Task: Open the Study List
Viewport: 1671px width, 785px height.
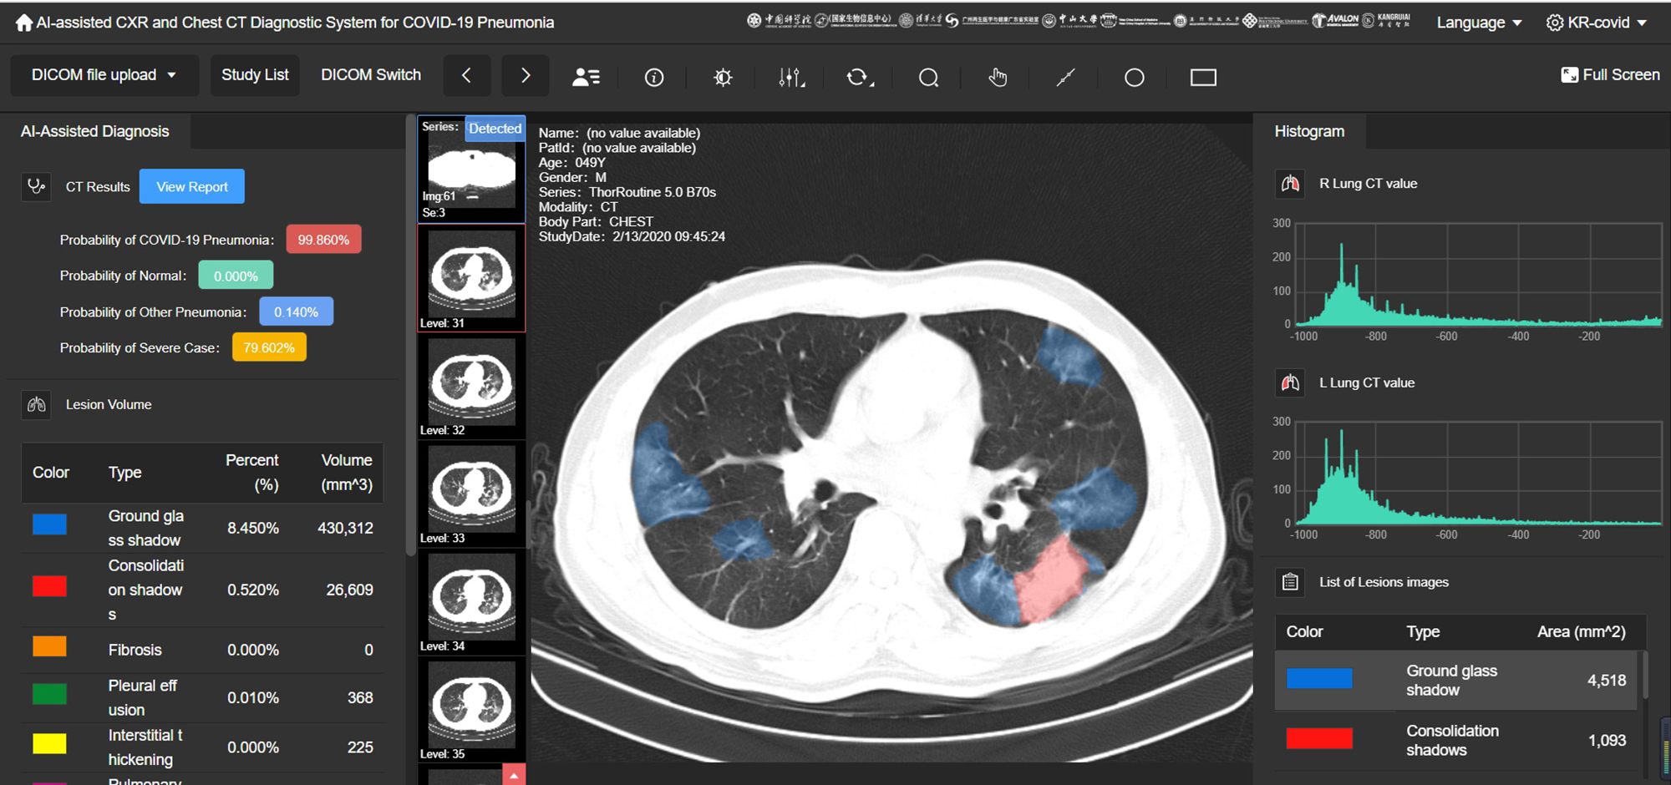Action: click(255, 75)
